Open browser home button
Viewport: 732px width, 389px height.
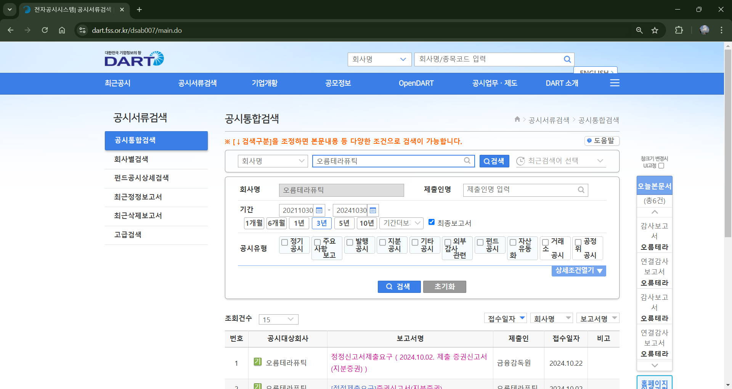click(x=62, y=30)
